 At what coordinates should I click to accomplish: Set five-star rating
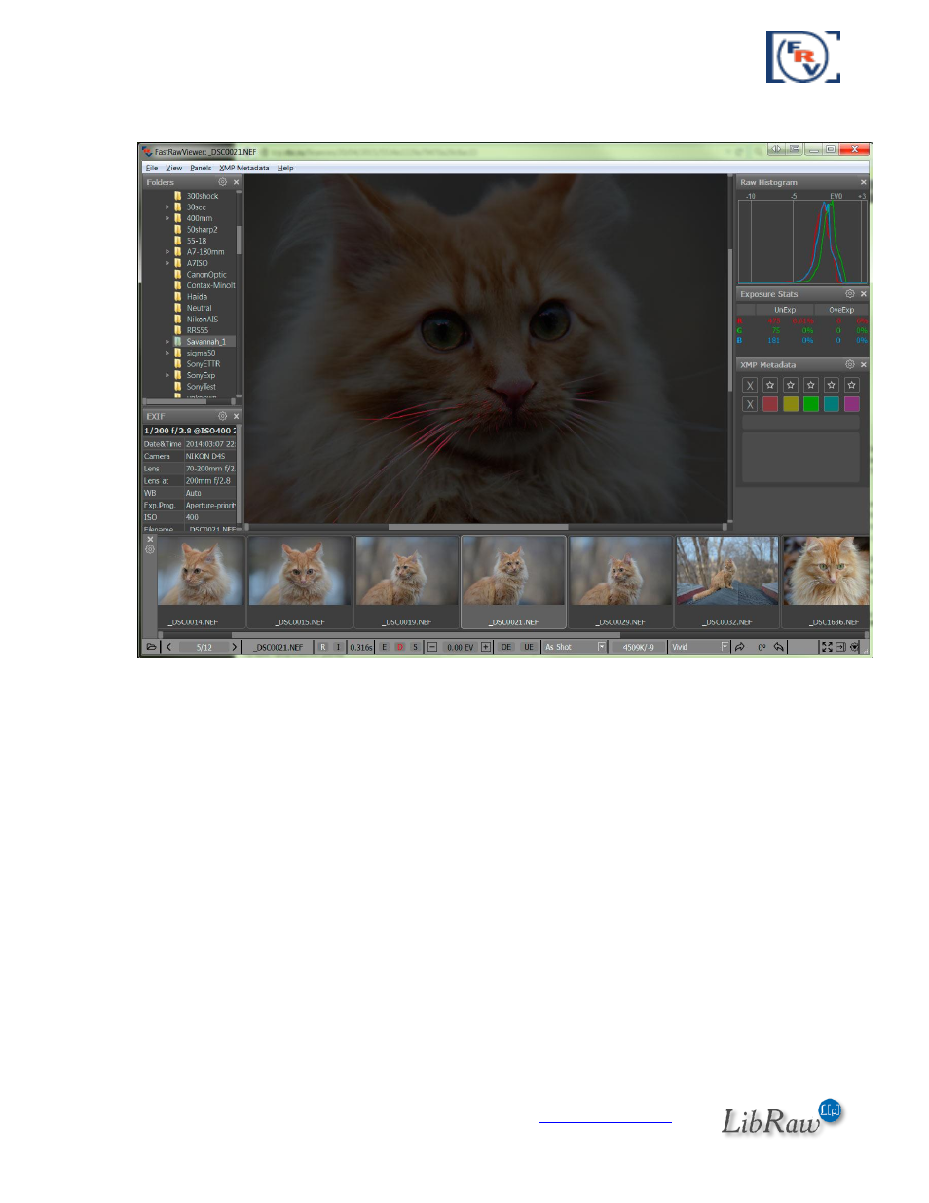coord(852,385)
